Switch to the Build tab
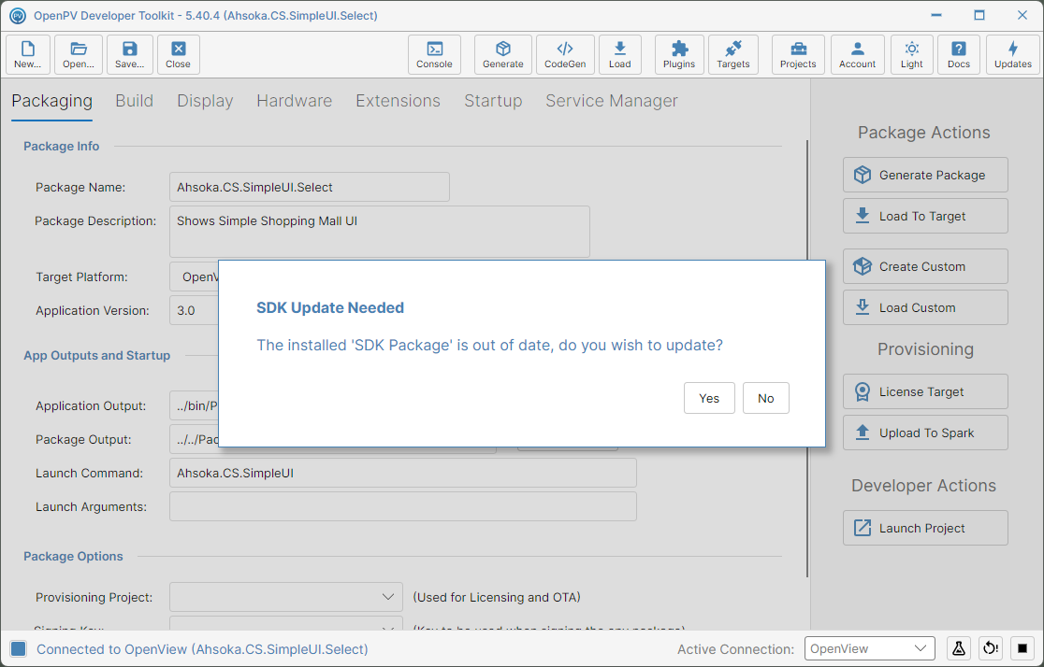This screenshot has width=1044, height=667. click(x=135, y=101)
